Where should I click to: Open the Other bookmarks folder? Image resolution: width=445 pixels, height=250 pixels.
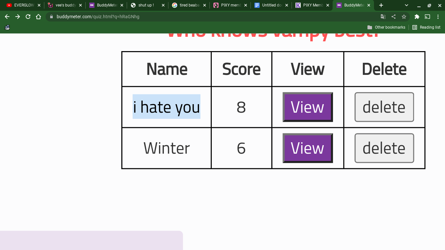pos(386,27)
